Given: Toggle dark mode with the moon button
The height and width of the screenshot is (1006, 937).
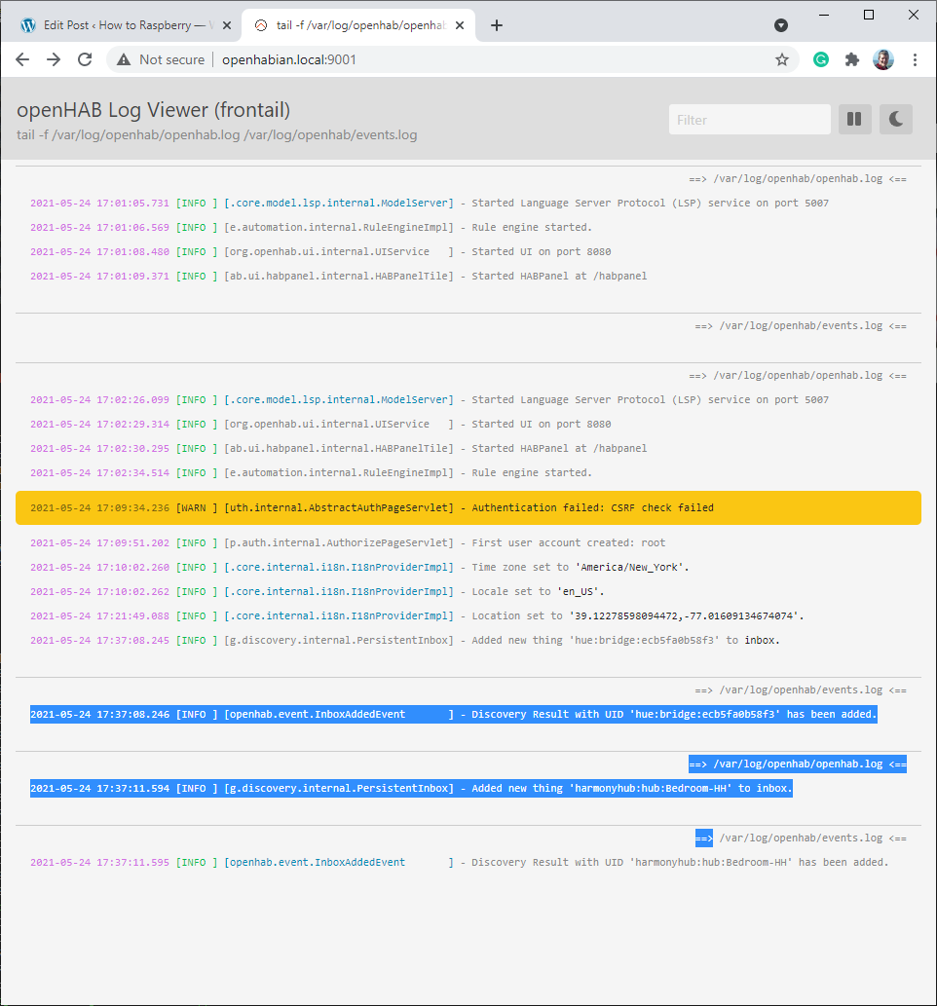Looking at the screenshot, I should coord(895,119).
